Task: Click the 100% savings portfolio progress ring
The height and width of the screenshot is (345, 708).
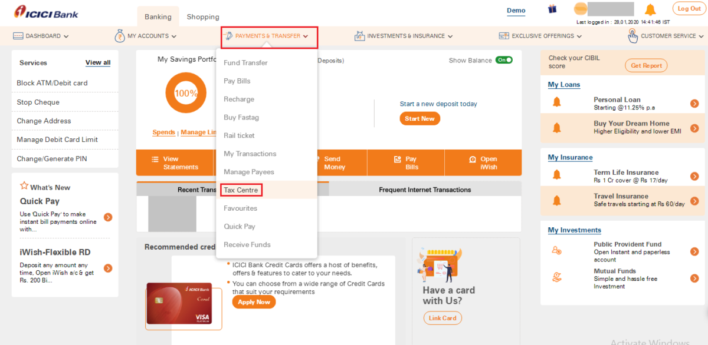Action: (x=186, y=92)
